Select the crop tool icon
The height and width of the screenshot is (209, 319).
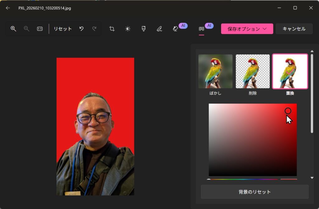click(112, 29)
